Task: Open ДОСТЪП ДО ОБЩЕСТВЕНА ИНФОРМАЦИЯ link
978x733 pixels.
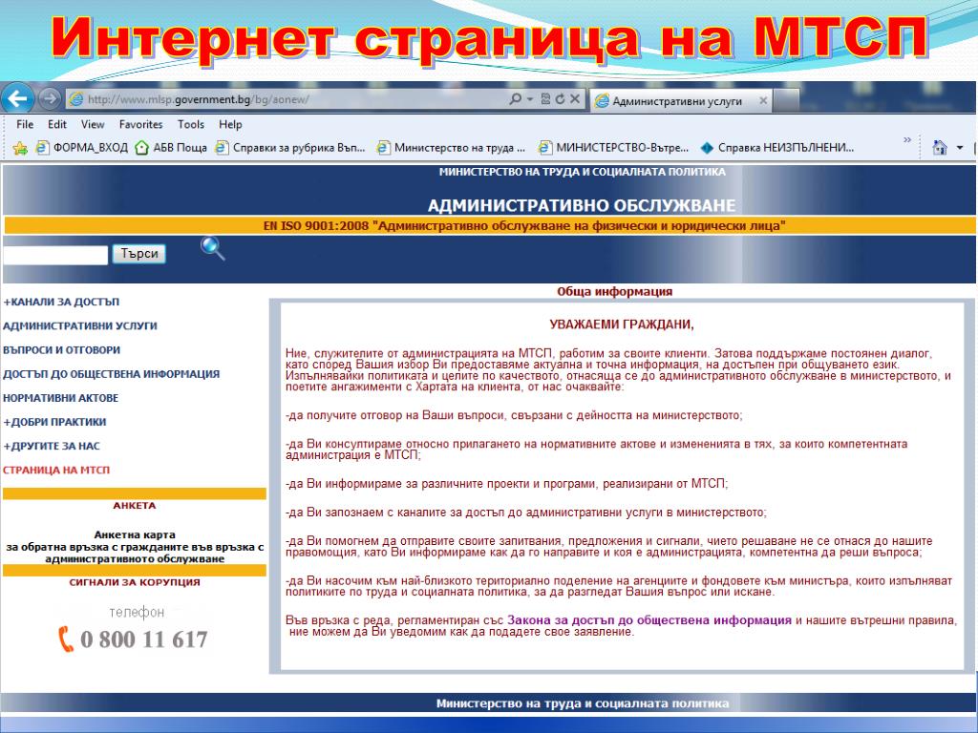Action: [111, 374]
